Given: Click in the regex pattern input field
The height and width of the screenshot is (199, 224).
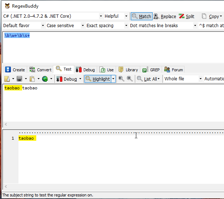Looking at the screenshot, I should coord(113,47).
